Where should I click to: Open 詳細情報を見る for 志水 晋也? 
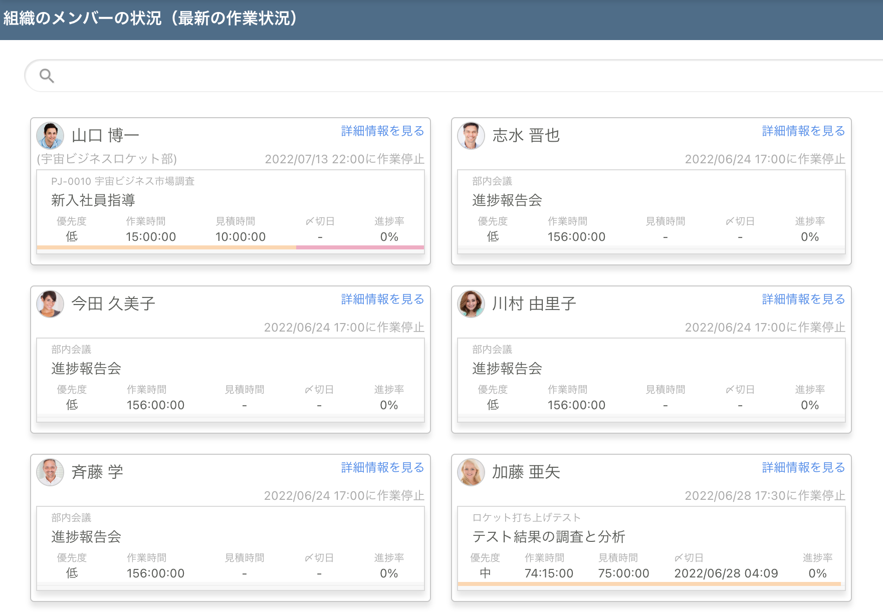point(803,131)
